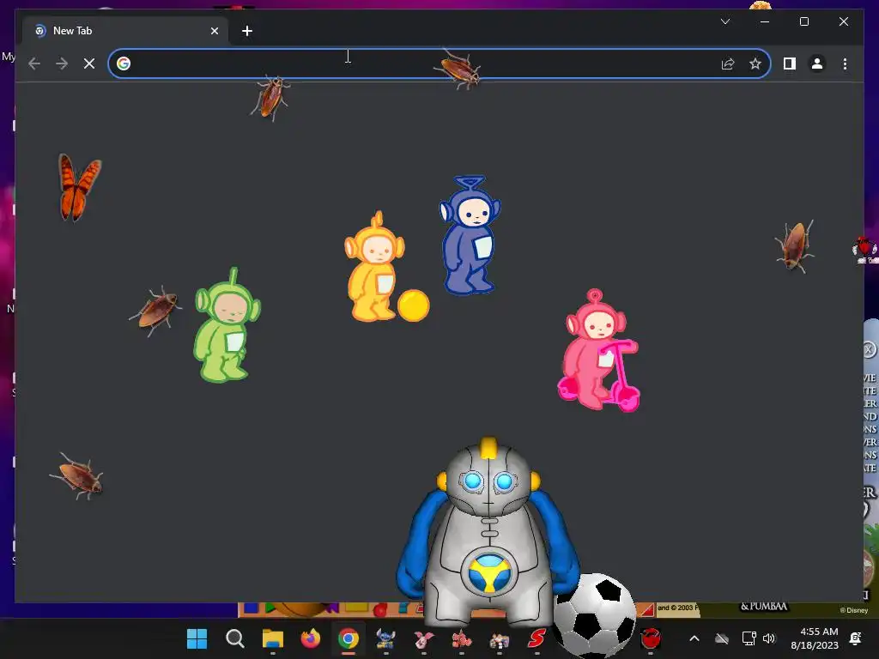Click the orange butterfly desktop pet

pyautogui.click(x=79, y=187)
